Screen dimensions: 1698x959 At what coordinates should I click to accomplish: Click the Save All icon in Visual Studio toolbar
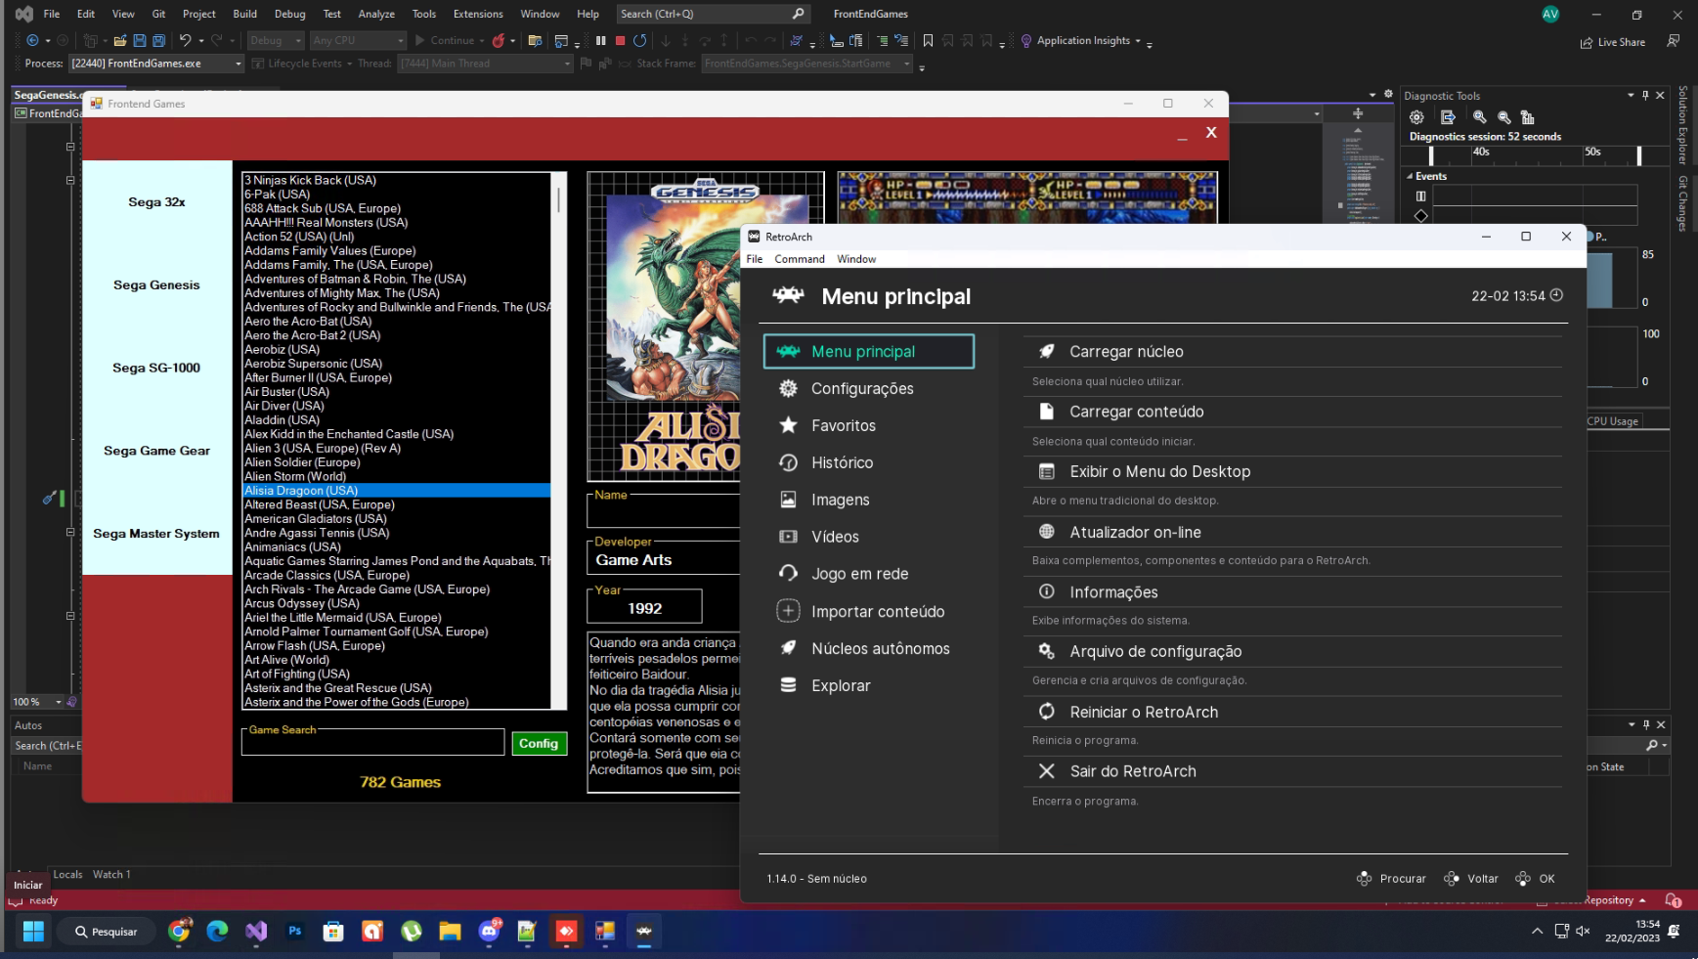tap(158, 40)
